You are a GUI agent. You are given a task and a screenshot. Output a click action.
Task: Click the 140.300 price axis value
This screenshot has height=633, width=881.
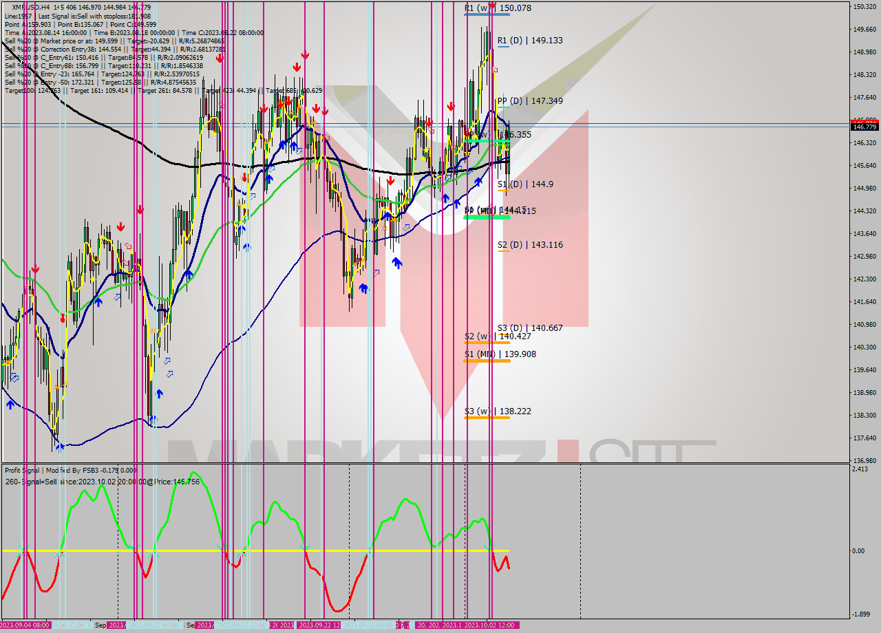coord(864,347)
